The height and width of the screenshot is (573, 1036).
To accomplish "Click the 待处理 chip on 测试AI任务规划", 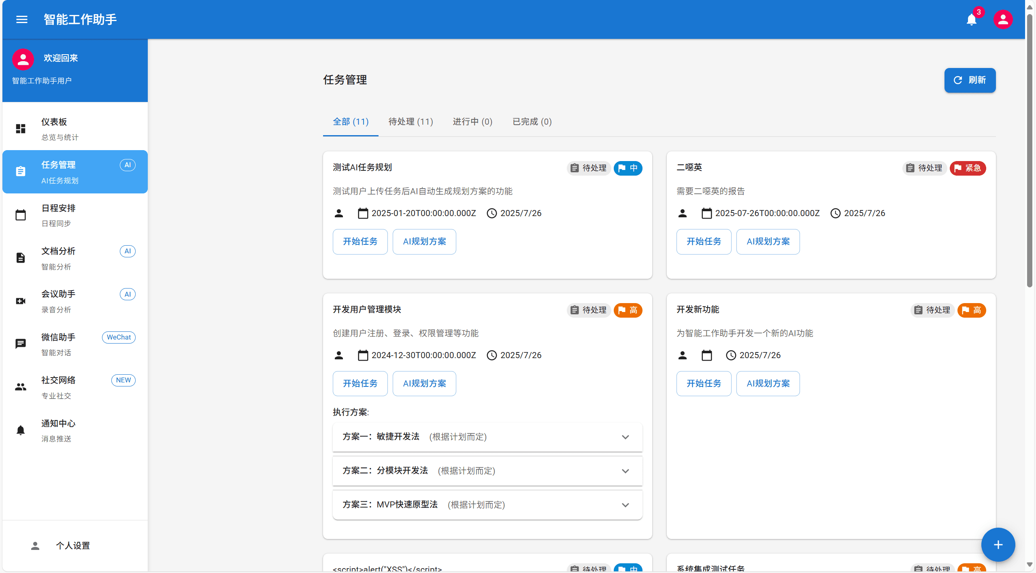I will (589, 168).
